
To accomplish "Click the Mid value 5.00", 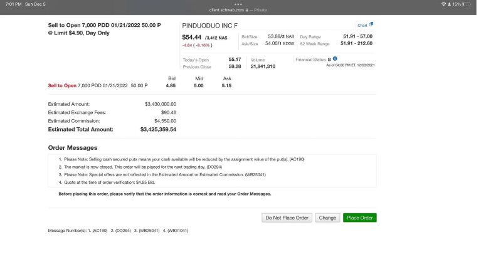I will pos(198,86).
